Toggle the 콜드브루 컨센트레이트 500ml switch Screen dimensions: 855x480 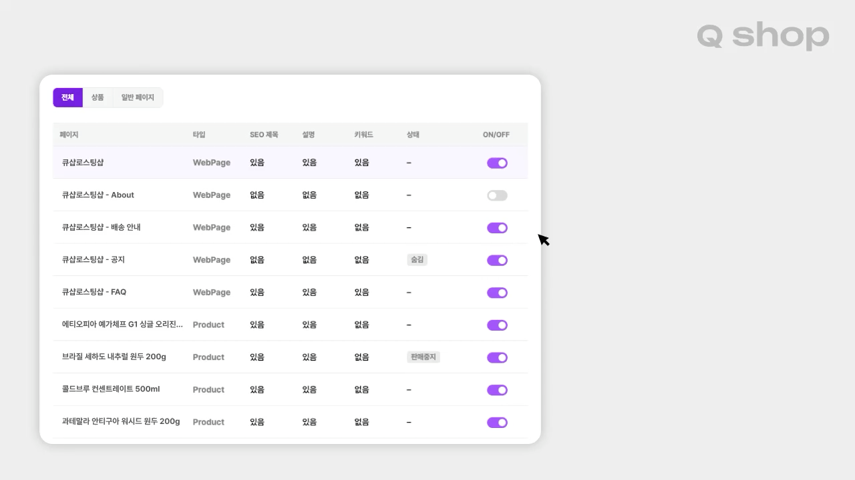point(497,390)
